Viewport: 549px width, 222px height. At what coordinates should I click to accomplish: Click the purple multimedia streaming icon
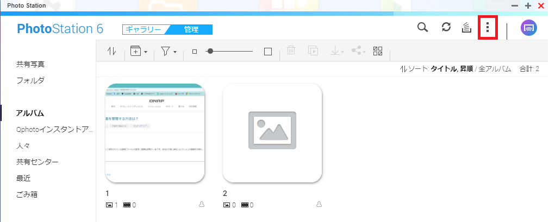[x=529, y=28]
